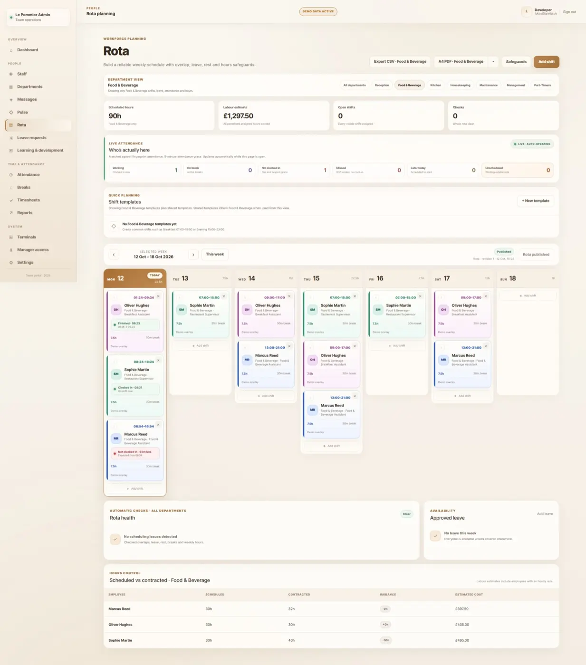Viewport: 586px width, 665px height.
Task: Click the Demo data active badge
Action: point(318,11)
